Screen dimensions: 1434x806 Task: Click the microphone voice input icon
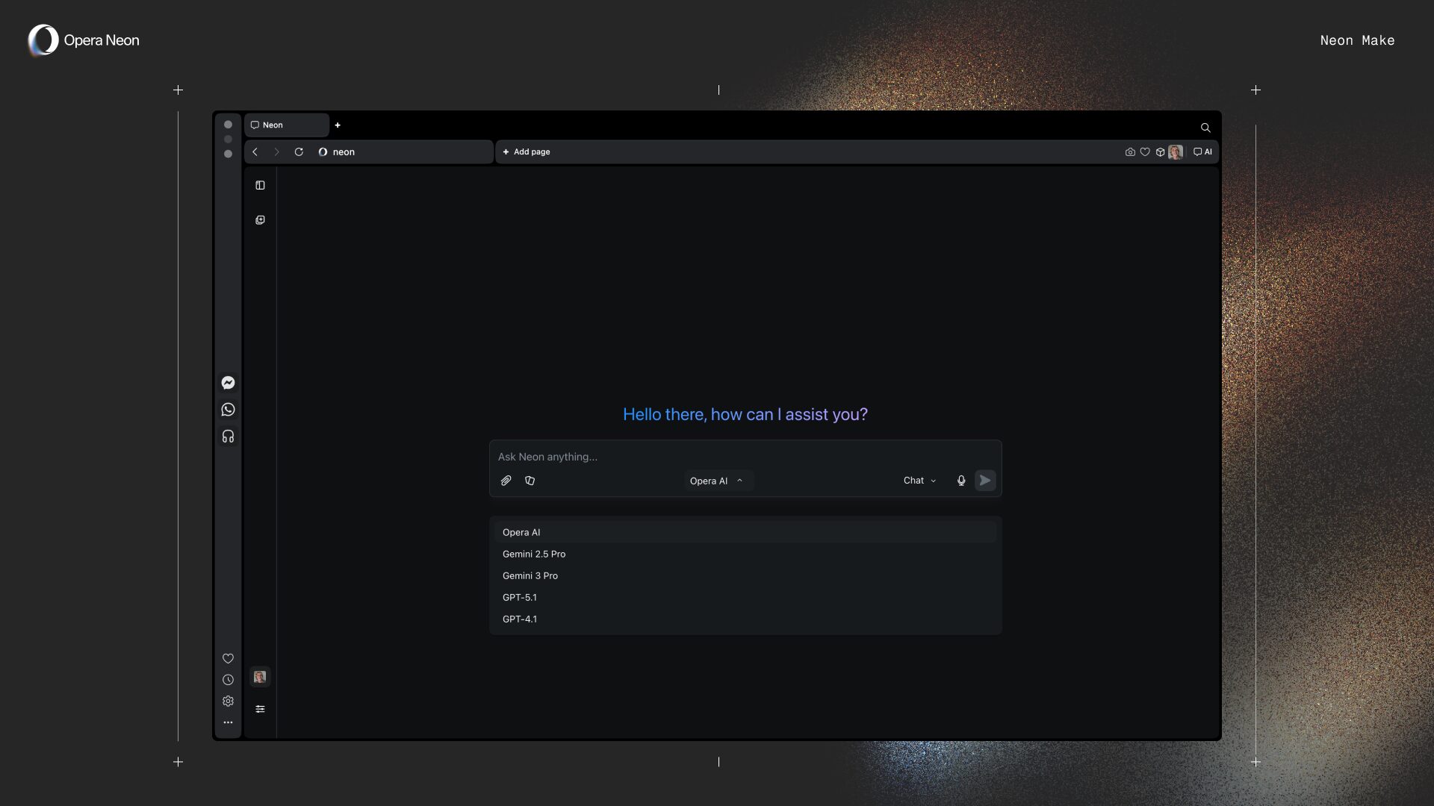(961, 481)
